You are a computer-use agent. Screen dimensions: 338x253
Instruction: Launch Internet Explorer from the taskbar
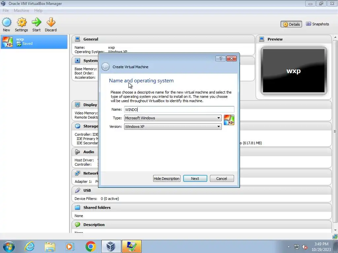pos(29,246)
